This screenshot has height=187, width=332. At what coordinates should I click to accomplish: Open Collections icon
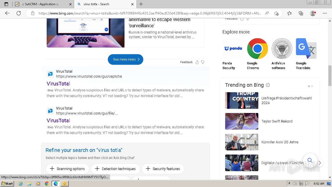tap(301, 13)
